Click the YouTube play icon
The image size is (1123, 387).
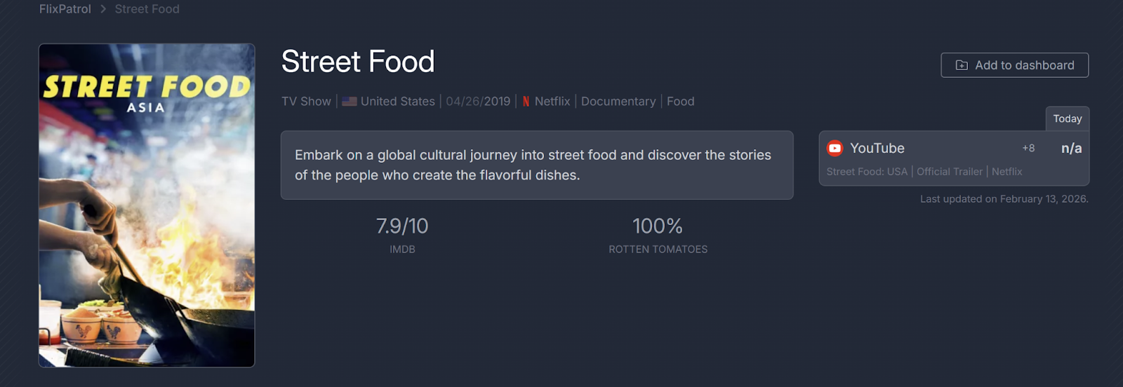[x=835, y=148]
